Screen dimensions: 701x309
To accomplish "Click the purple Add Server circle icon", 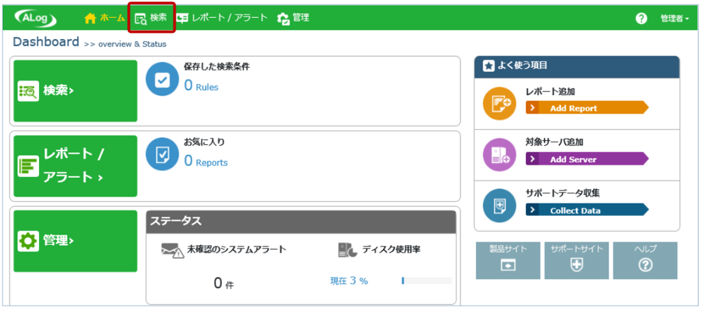I will click(499, 155).
